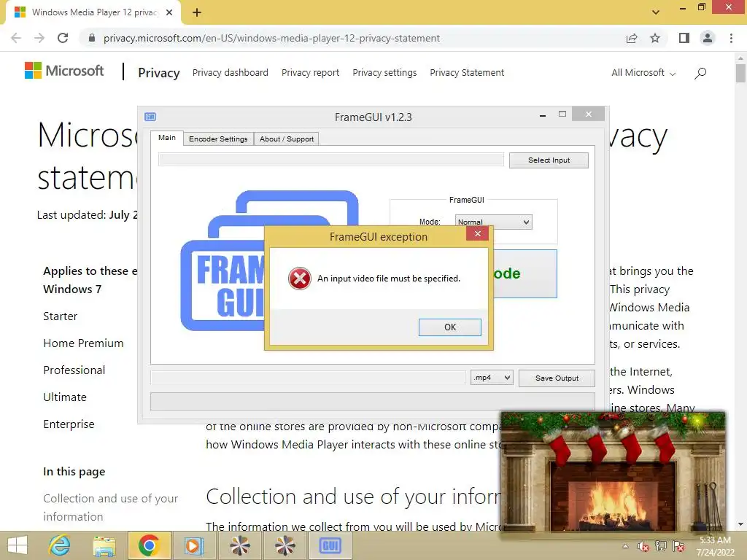
Task: Switch to the Encoder Settings tab
Action: pyautogui.click(x=218, y=139)
